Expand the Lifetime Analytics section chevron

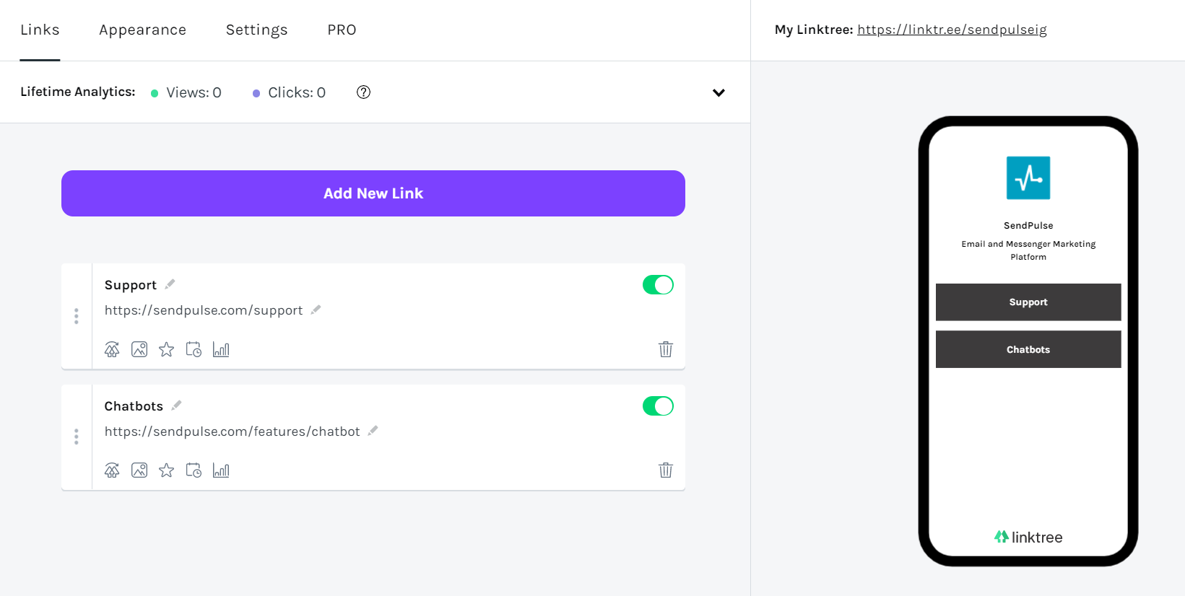(x=719, y=92)
